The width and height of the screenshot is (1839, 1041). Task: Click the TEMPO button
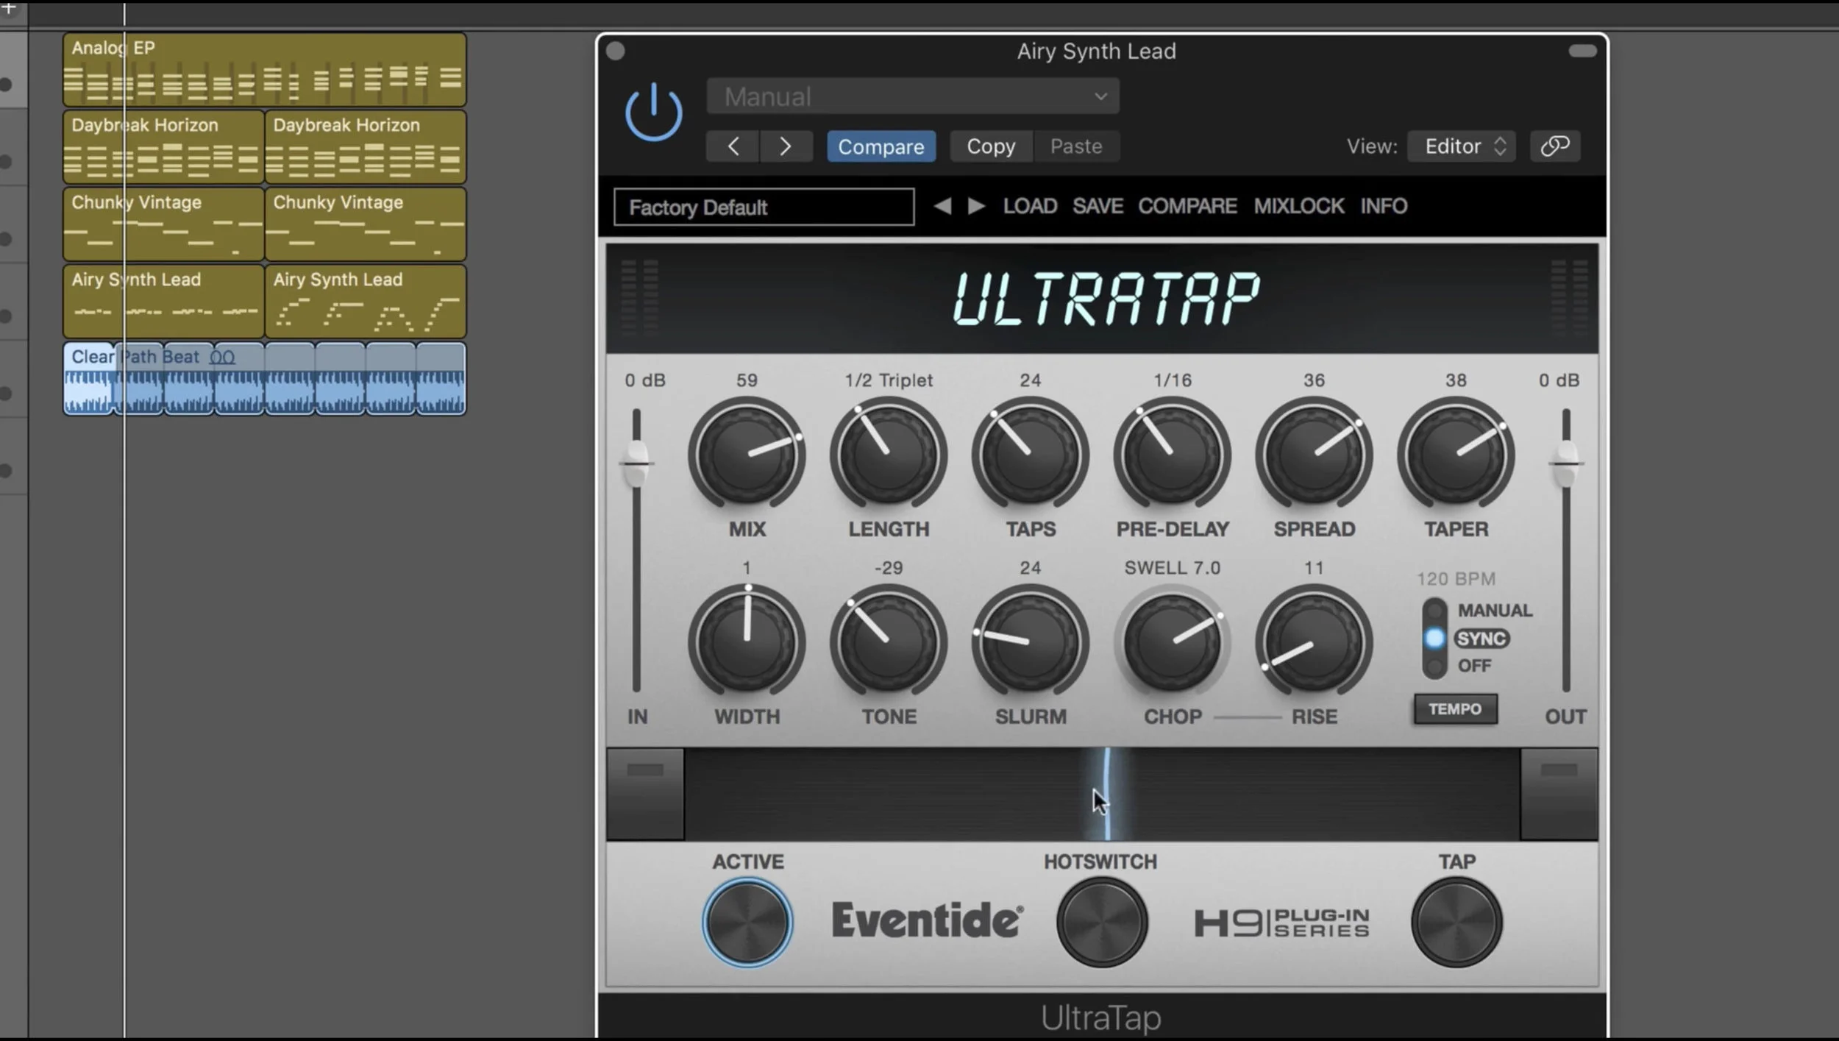point(1455,709)
